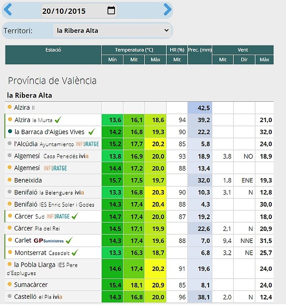
Task: Click the 18,1 mean temperature for Sumacàrcer
Action: click(x=136, y=285)
